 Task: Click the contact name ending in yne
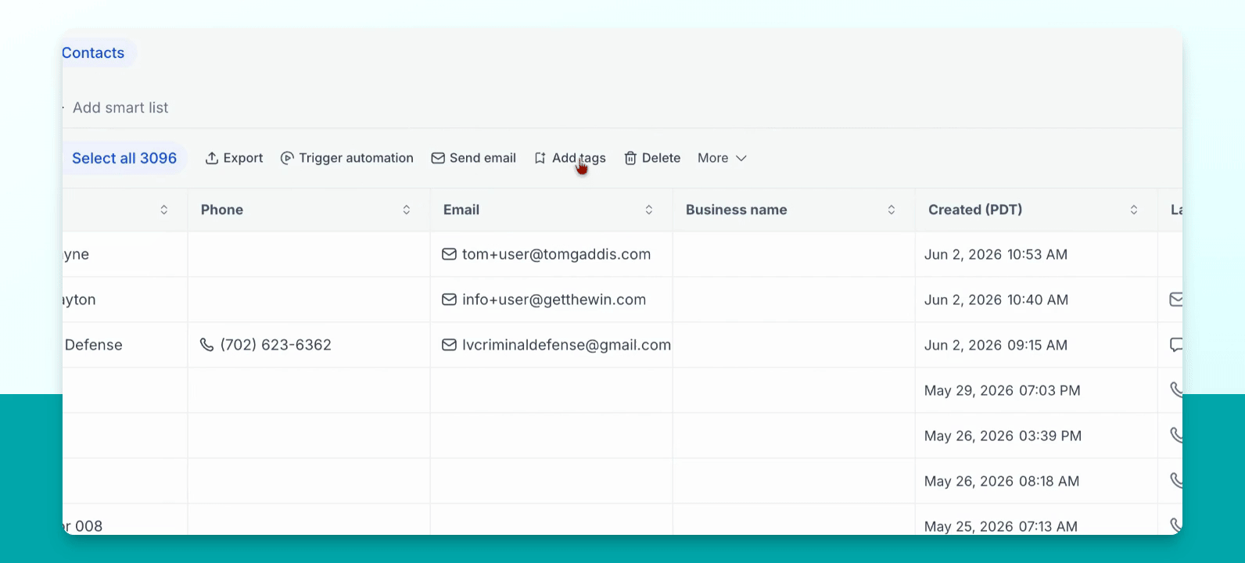[x=76, y=254]
